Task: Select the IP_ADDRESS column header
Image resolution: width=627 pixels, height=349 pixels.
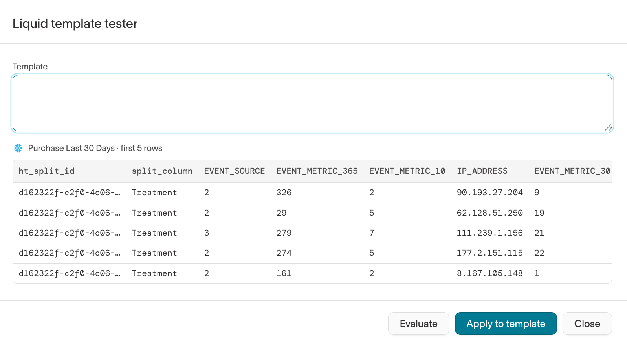Action: [482, 171]
